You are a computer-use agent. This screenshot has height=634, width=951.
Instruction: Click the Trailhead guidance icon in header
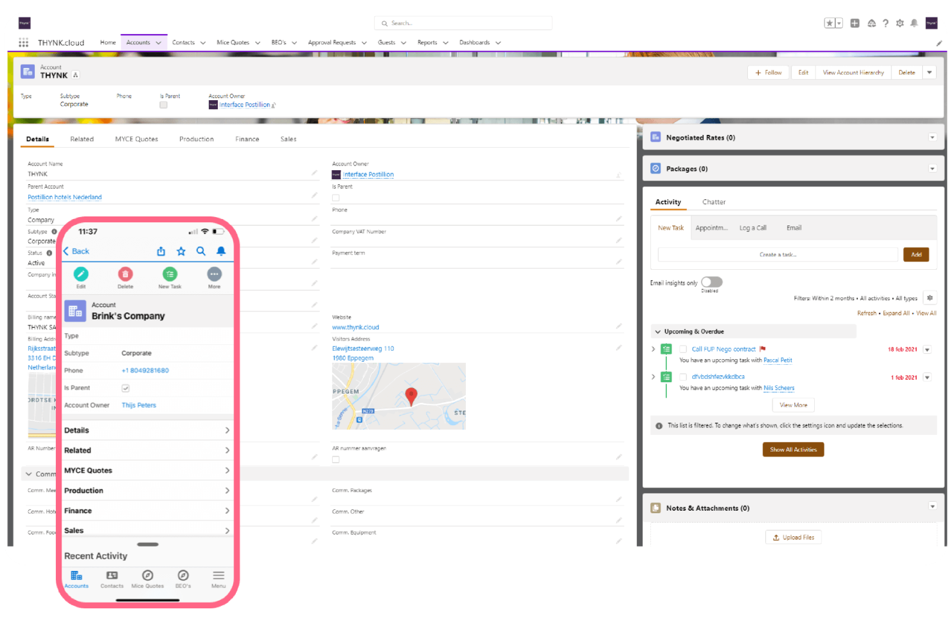click(871, 23)
